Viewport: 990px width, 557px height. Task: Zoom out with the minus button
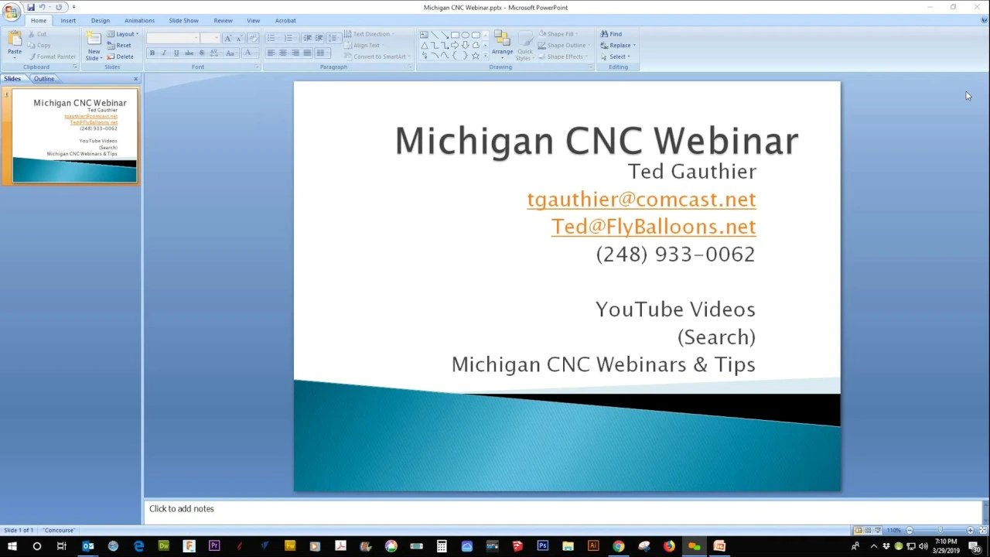click(910, 530)
